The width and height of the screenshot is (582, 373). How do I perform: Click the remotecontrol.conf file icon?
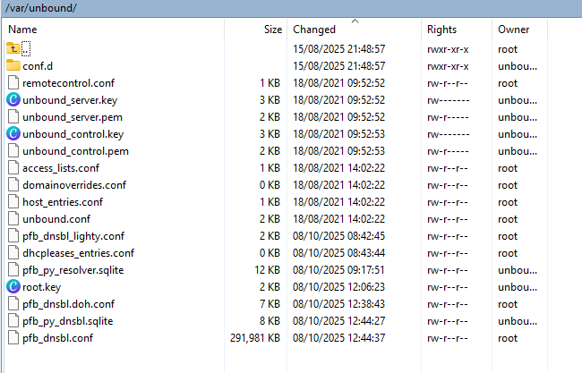(13, 82)
